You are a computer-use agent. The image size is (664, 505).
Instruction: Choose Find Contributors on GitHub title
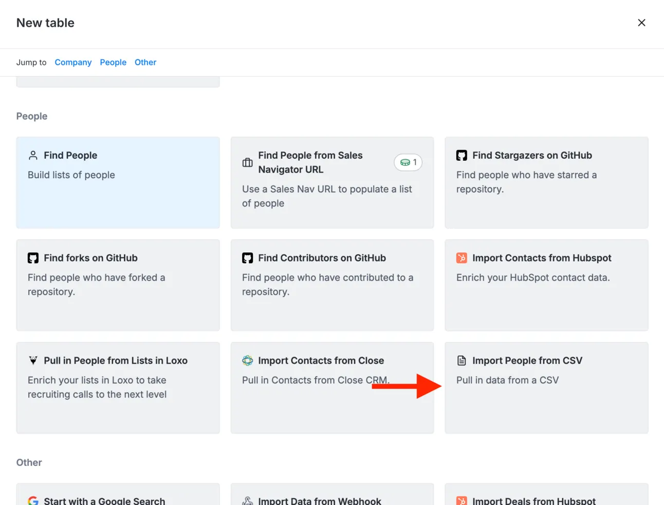point(322,258)
